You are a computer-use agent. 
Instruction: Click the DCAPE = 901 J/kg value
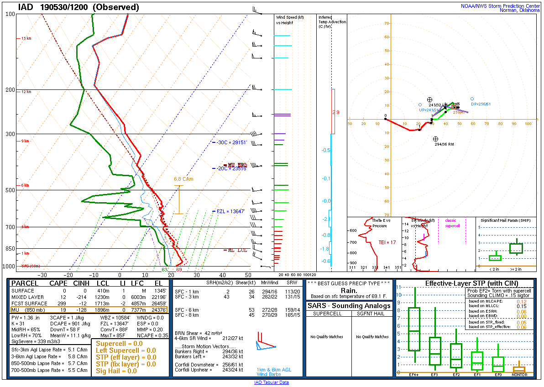pos(70,324)
